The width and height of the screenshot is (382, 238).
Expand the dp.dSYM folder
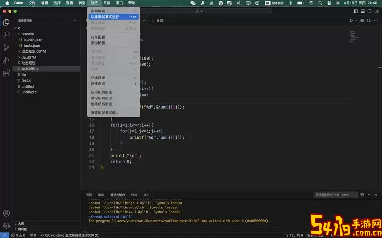(x=19, y=57)
